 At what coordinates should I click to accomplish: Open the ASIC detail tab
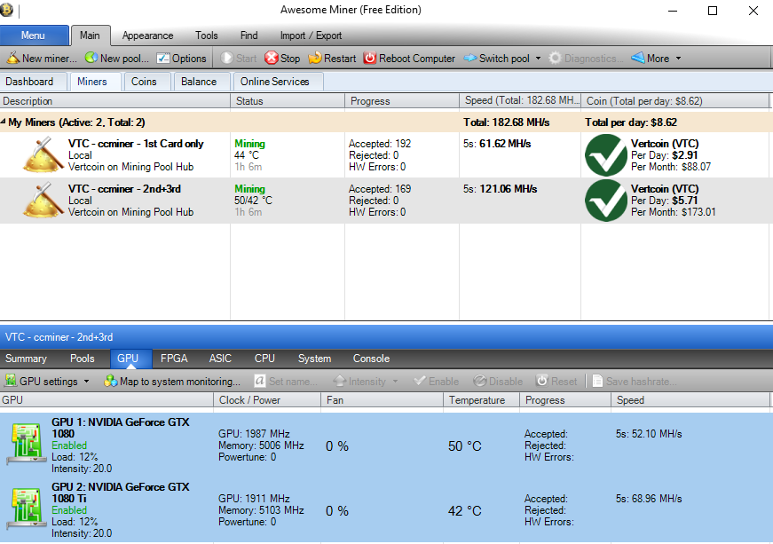coord(220,359)
